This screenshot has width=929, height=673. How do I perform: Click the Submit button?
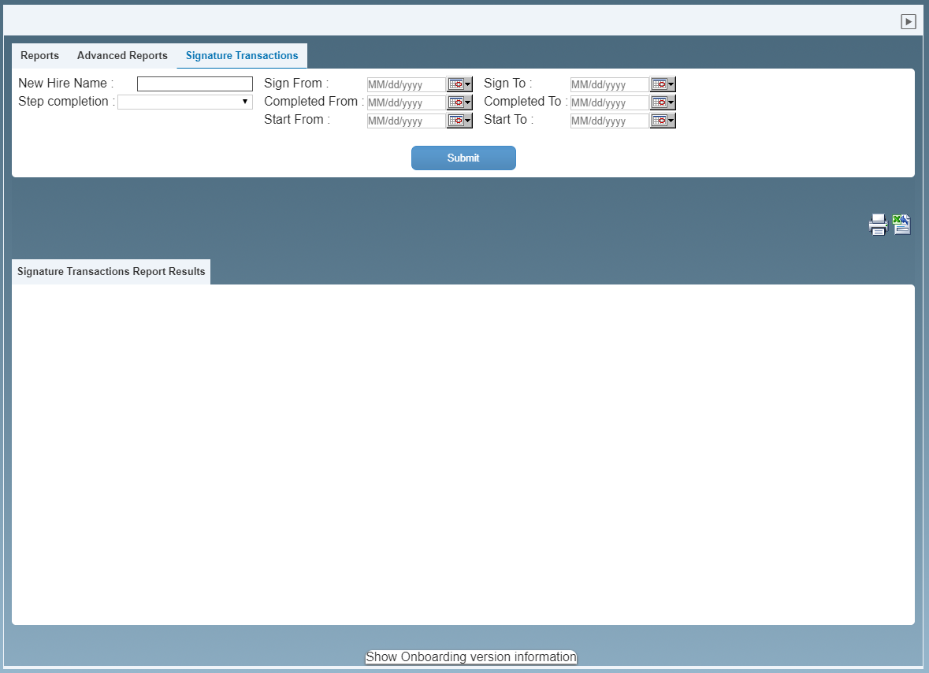[x=463, y=158]
